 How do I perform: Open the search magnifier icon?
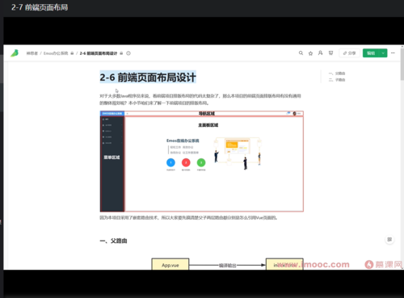pyautogui.click(x=301, y=53)
